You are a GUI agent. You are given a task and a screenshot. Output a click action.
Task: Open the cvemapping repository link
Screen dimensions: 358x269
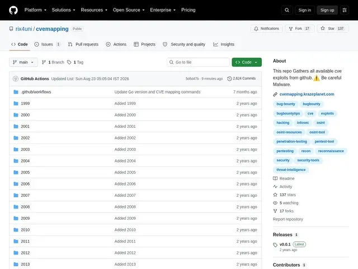(x=52, y=29)
